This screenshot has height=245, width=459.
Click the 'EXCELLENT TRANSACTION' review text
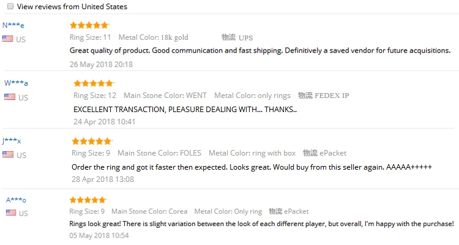[x=185, y=109]
